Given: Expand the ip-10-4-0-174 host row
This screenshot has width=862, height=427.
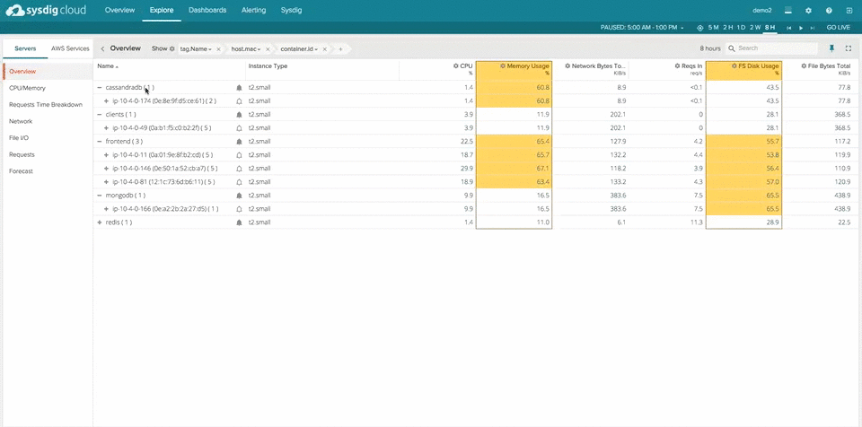Looking at the screenshot, I should coord(107,101).
